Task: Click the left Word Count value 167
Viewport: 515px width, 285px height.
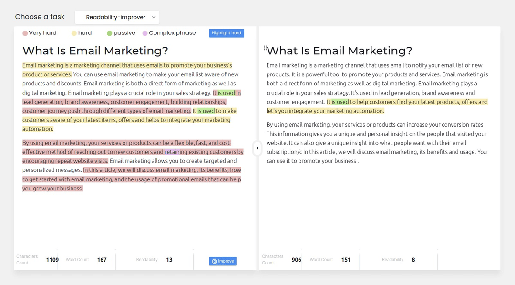Action: coord(102,260)
